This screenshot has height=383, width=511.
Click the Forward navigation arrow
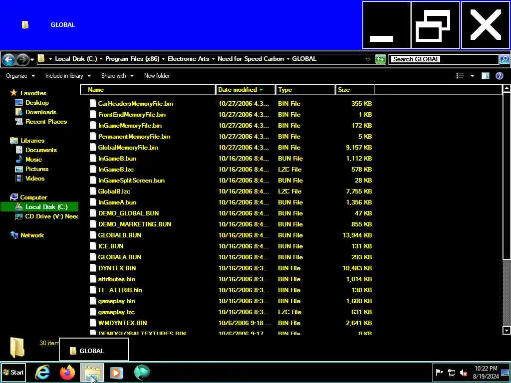point(22,59)
